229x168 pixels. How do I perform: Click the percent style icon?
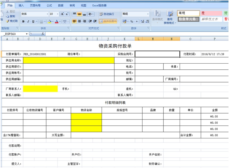point(131,21)
